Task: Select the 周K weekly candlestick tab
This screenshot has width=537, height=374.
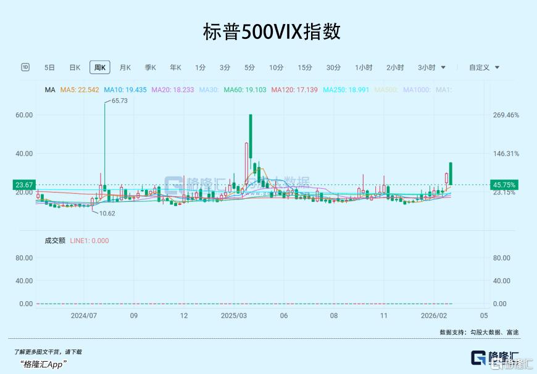Action: coord(99,67)
